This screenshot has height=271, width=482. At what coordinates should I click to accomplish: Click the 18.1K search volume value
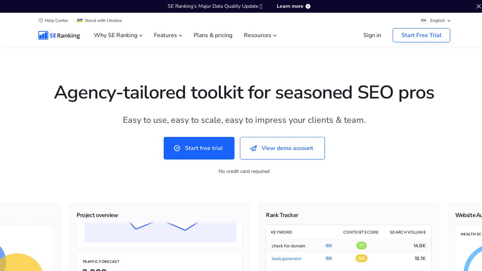[x=420, y=258]
